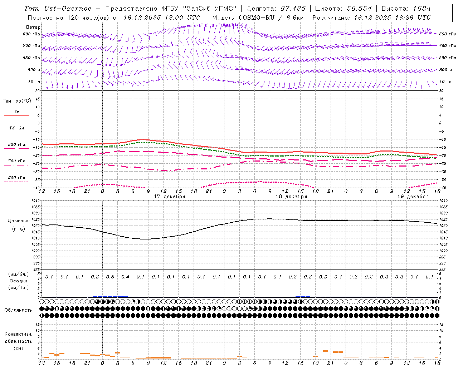
Task: Click the 'Конвективн.' convective cloud label
Action: [18, 334]
